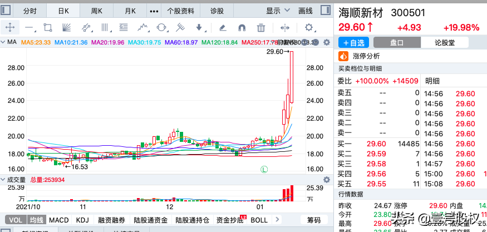Toggle the magnet snap tool
Image resolution: width=487 pixels, height=232 pixels.
click(x=242, y=28)
